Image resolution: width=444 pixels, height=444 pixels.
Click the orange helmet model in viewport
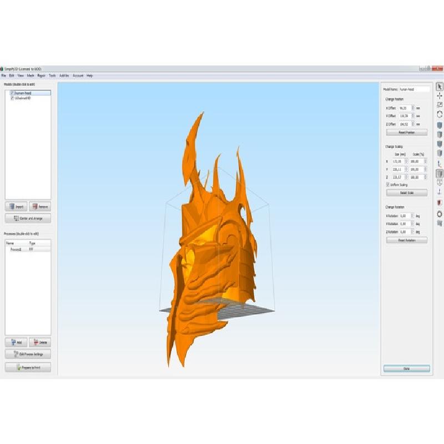coord(216,233)
